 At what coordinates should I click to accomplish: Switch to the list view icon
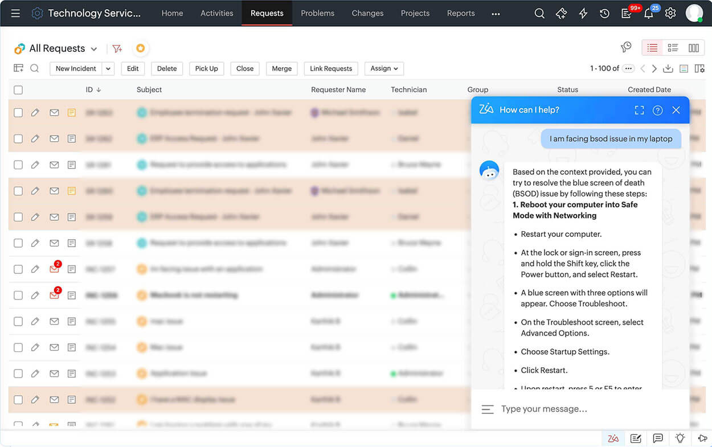[652, 48]
